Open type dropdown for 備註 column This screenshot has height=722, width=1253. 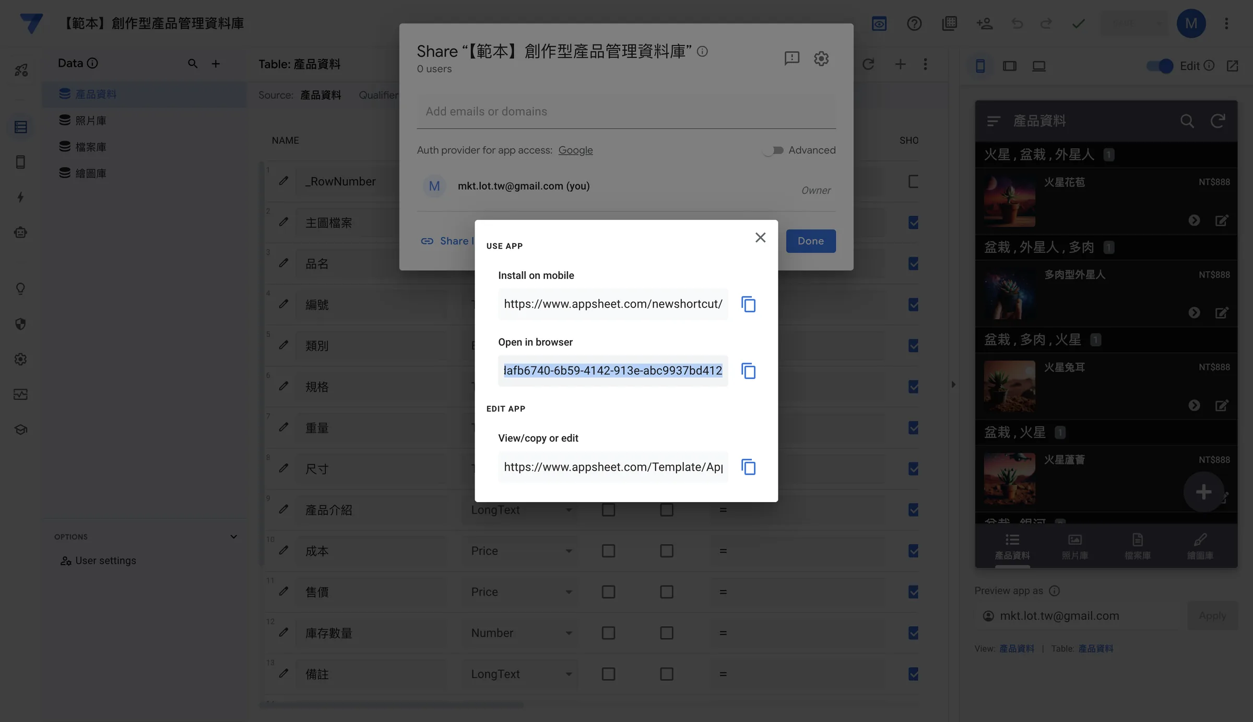point(521,674)
